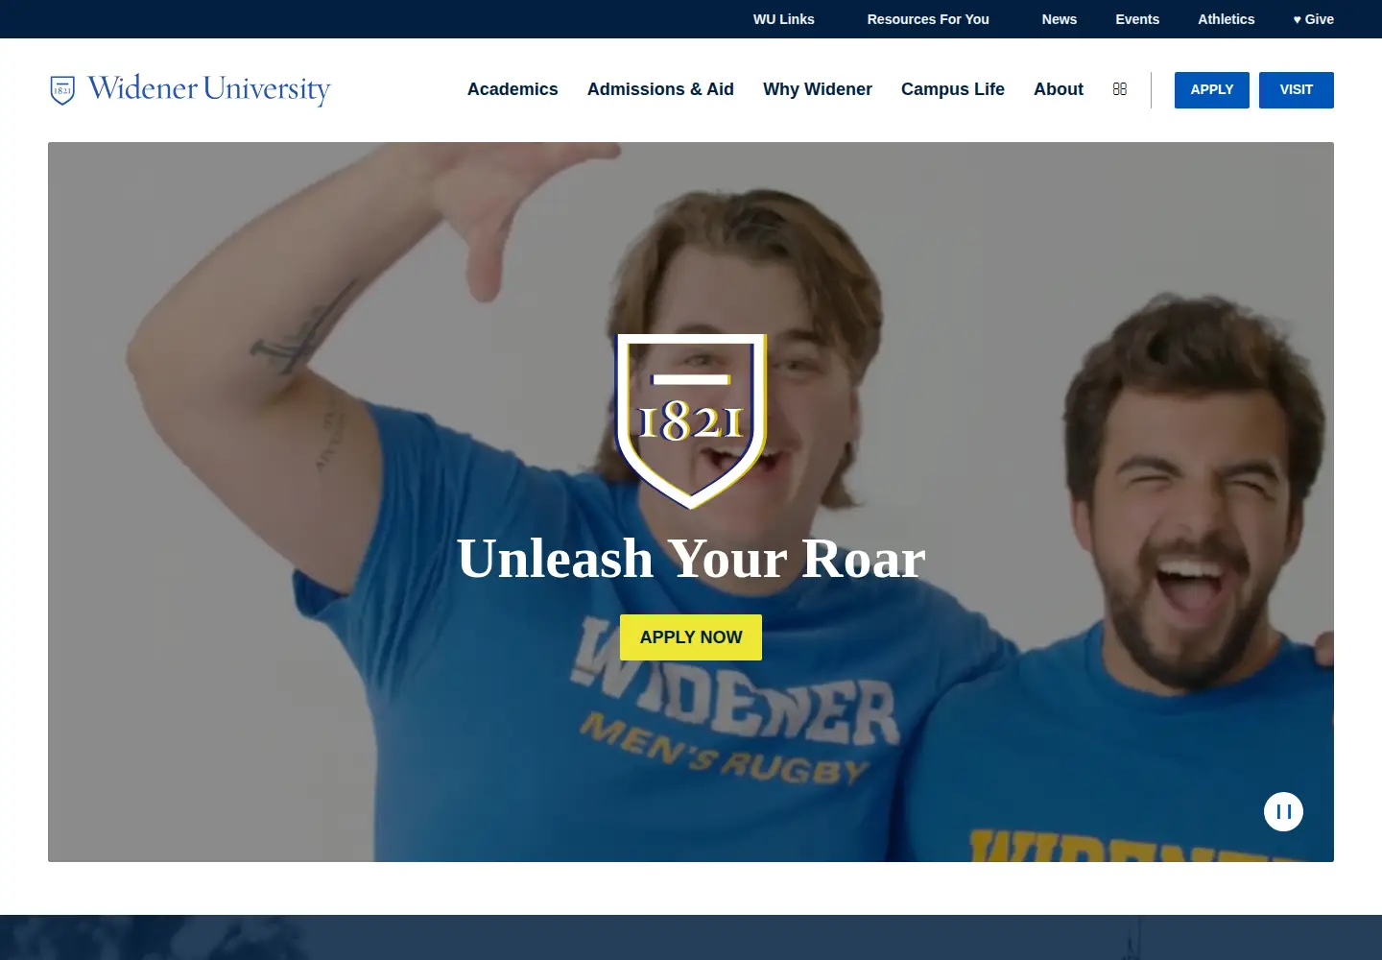Viewport: 1382px width, 960px height.
Task: Click the small icon right of About
Action: pos(1120,89)
